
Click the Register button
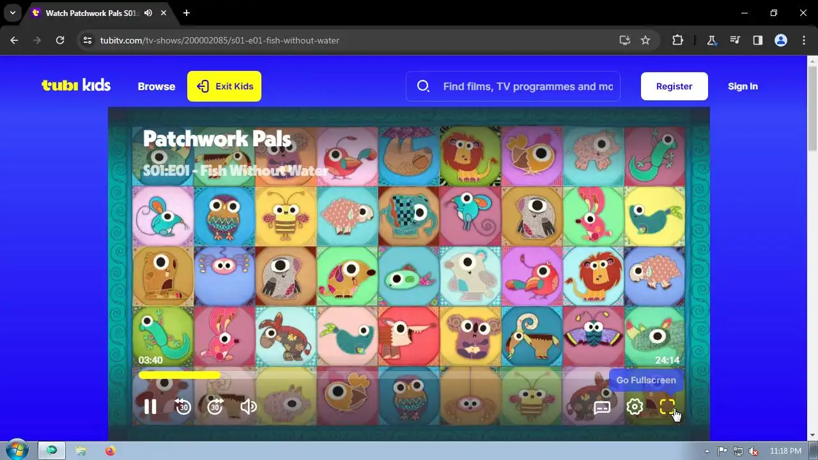[x=674, y=86]
